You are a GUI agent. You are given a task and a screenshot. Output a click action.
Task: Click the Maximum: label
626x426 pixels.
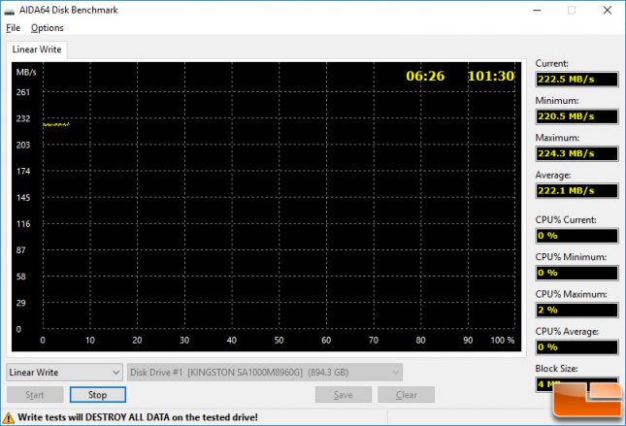coord(557,138)
